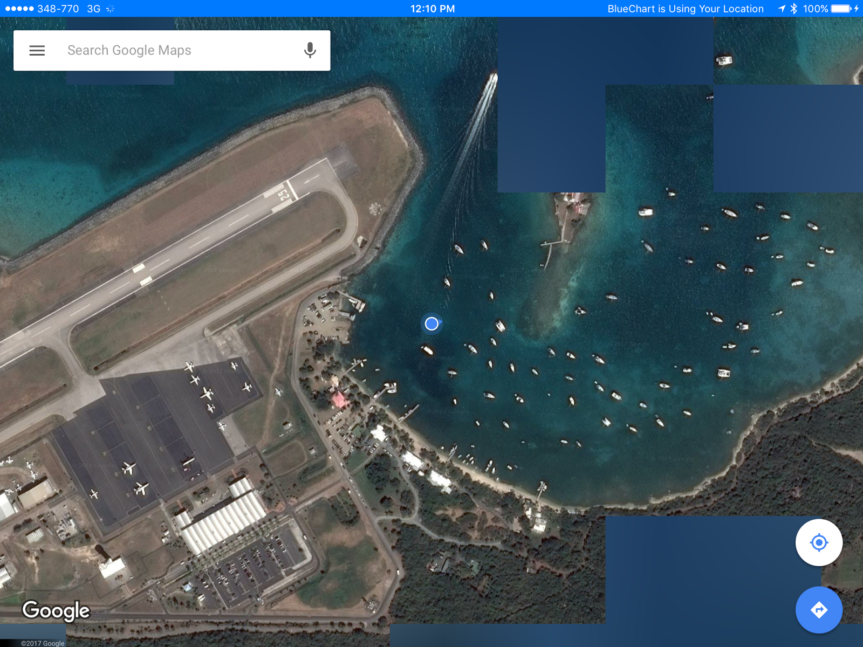Tap the Bluetooth icon in status bar
Viewport: 863px width, 647px height.
point(793,9)
